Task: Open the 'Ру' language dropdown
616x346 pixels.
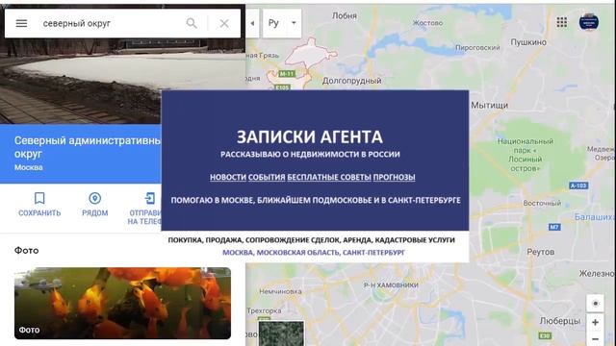Action: click(282, 23)
